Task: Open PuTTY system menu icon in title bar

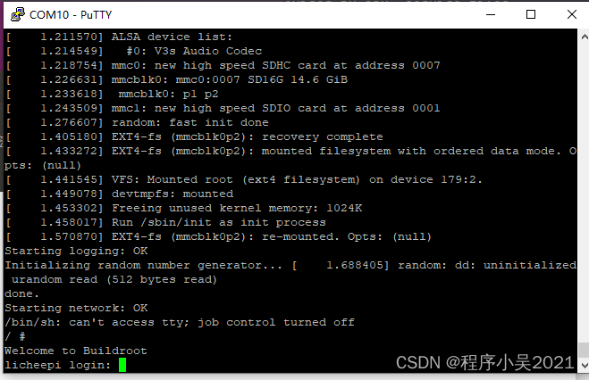Action: pos(15,14)
